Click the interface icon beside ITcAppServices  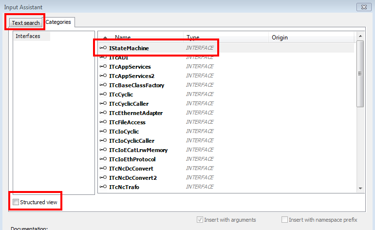(x=103, y=66)
